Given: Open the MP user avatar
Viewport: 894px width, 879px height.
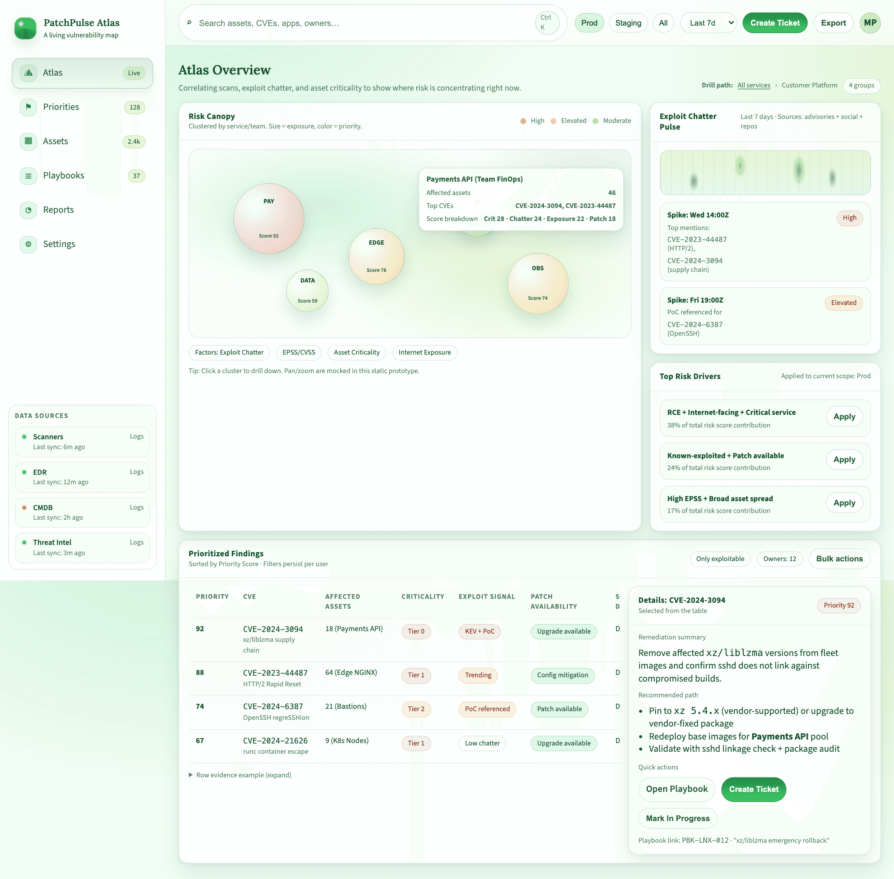Looking at the screenshot, I should point(870,23).
